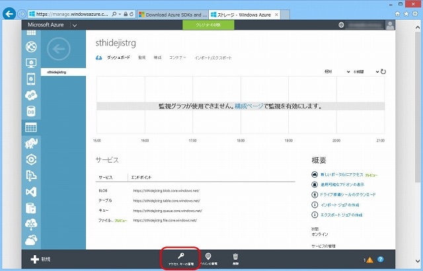
Task: Click the browser home icon
Action: [x=397, y=14]
